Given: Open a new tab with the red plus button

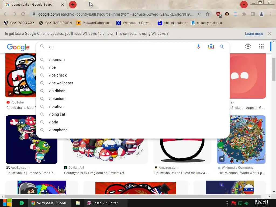Looking at the screenshot, I should 73,5.
